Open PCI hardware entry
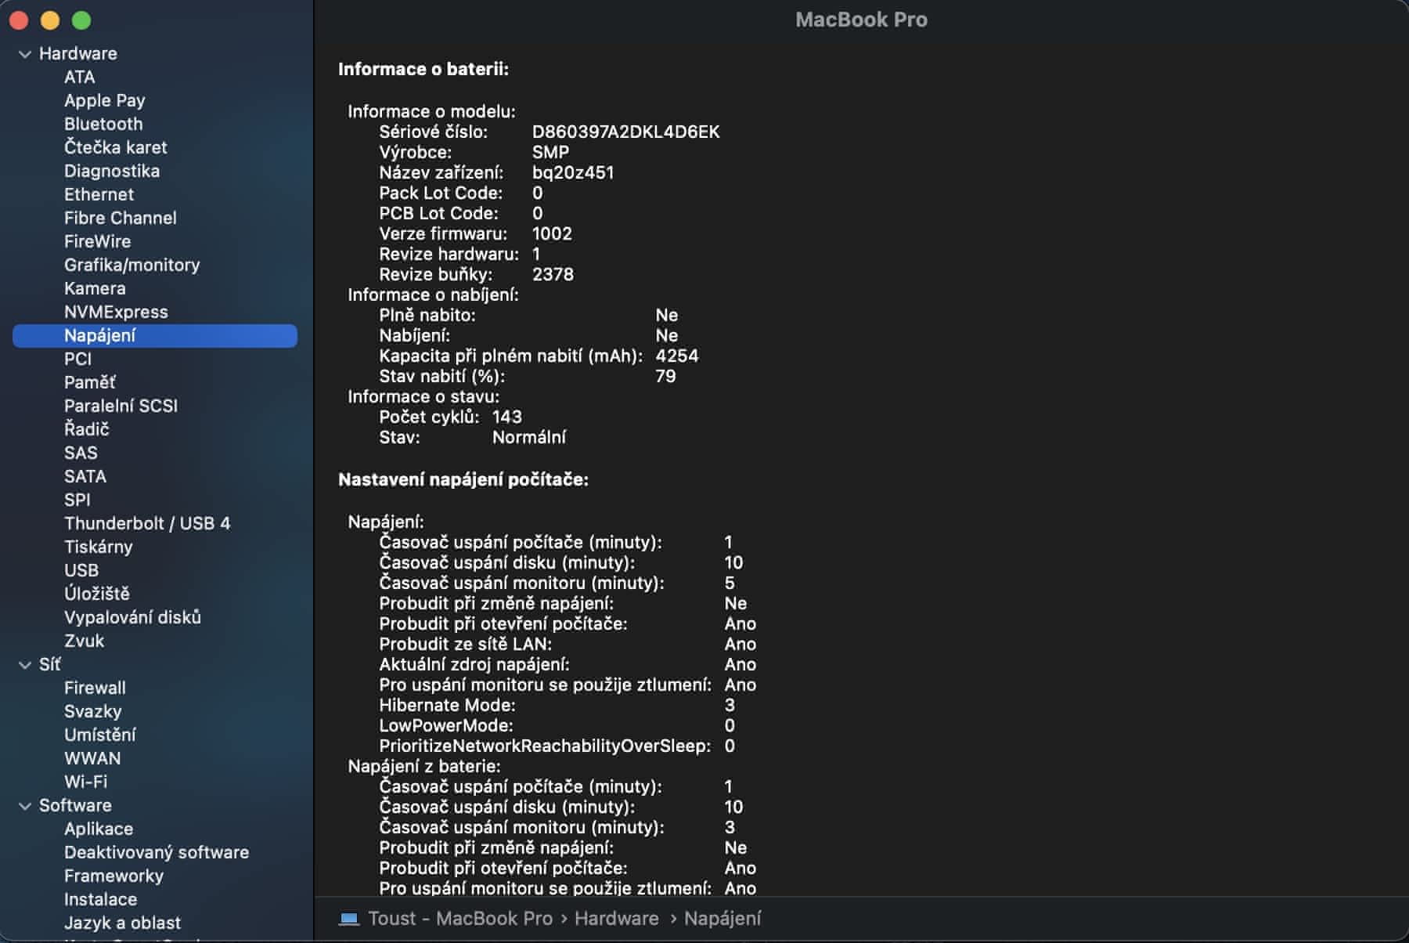 77,359
